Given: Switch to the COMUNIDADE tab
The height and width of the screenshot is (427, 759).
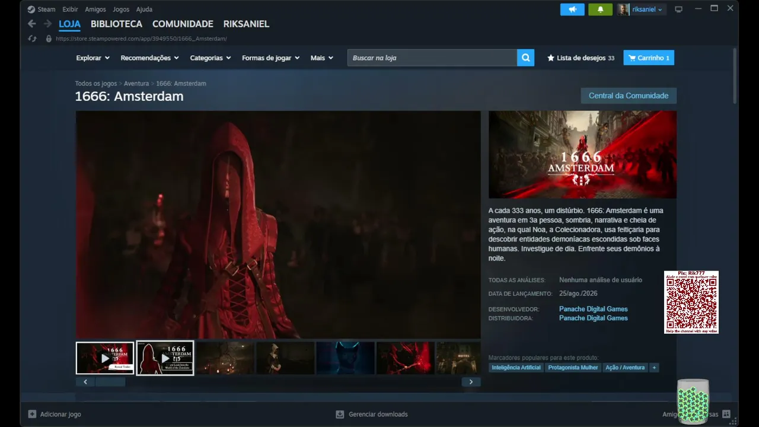Looking at the screenshot, I should (183, 24).
